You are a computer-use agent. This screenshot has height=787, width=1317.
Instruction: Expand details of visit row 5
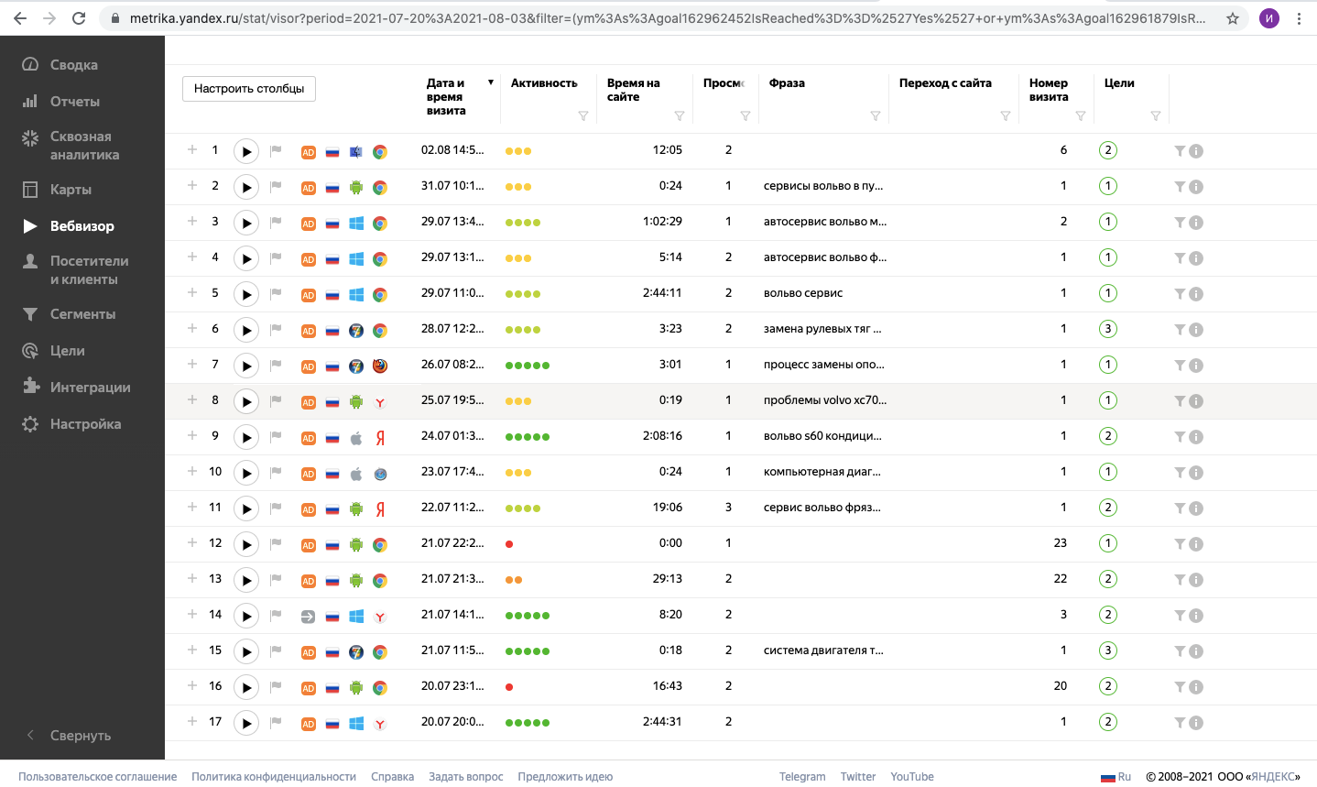pyautogui.click(x=192, y=293)
